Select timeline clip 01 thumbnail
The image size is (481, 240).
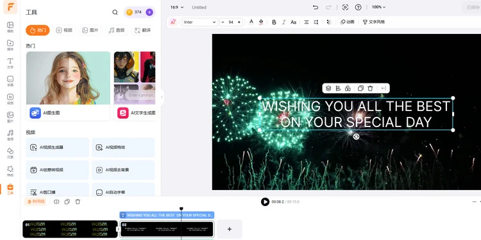[71, 229]
